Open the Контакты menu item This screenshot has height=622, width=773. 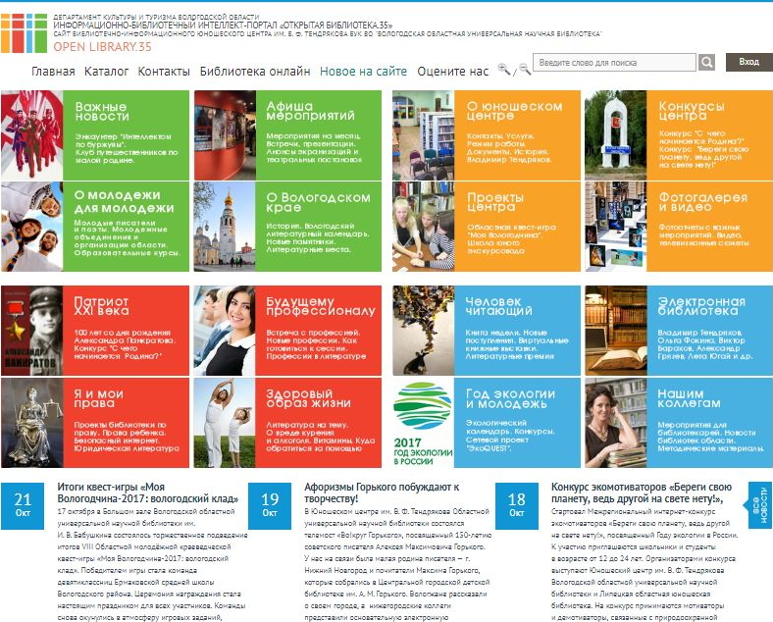tap(164, 72)
